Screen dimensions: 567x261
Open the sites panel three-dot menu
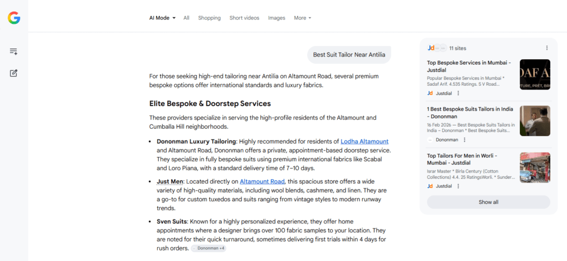tap(547, 48)
